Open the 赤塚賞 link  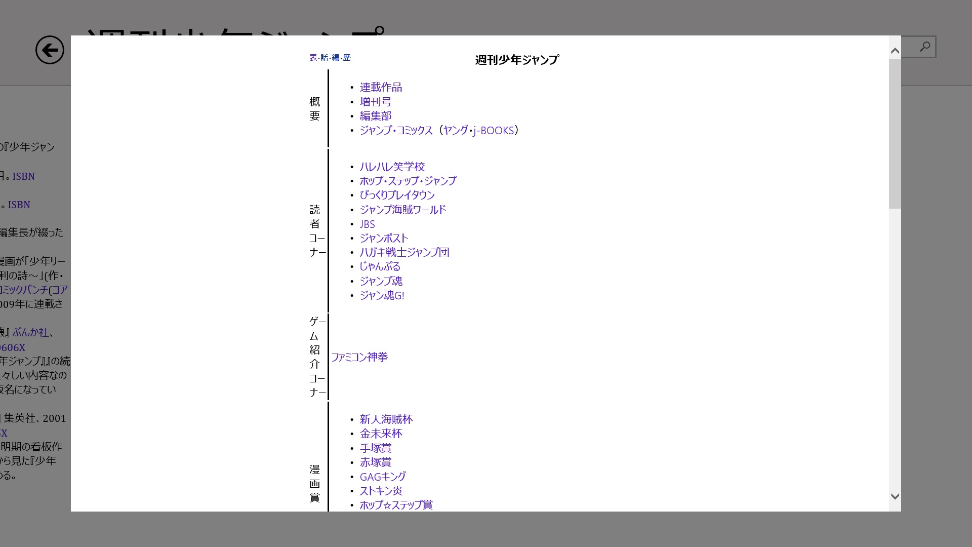[376, 462]
